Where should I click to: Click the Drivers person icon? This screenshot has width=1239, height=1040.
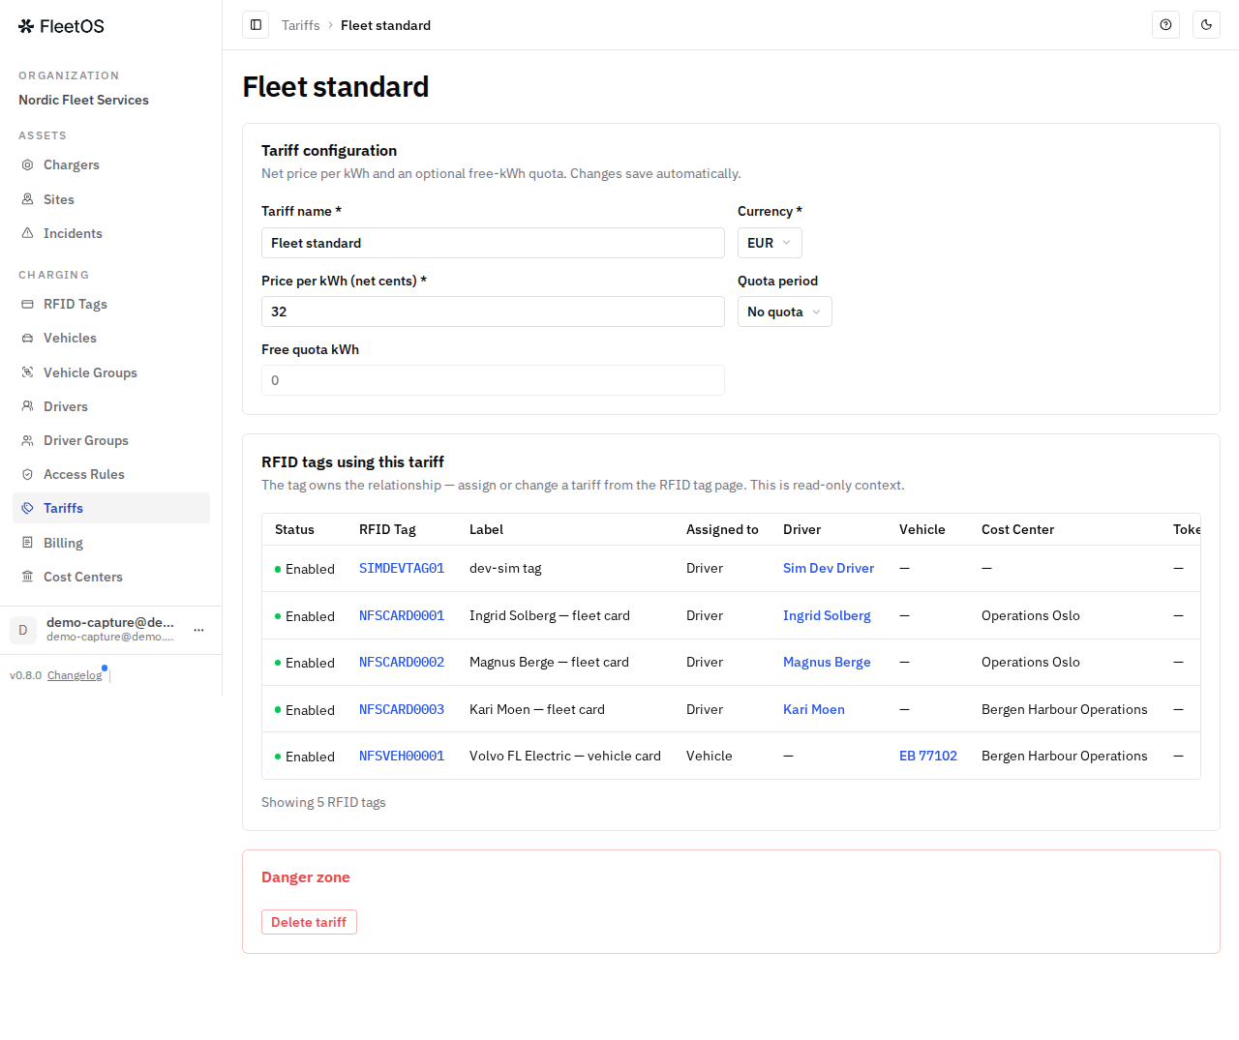(28, 406)
